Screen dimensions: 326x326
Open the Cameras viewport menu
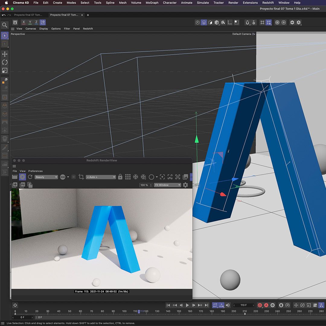(31, 29)
